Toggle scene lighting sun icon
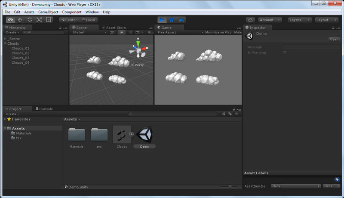344x198 pixels. (122, 32)
